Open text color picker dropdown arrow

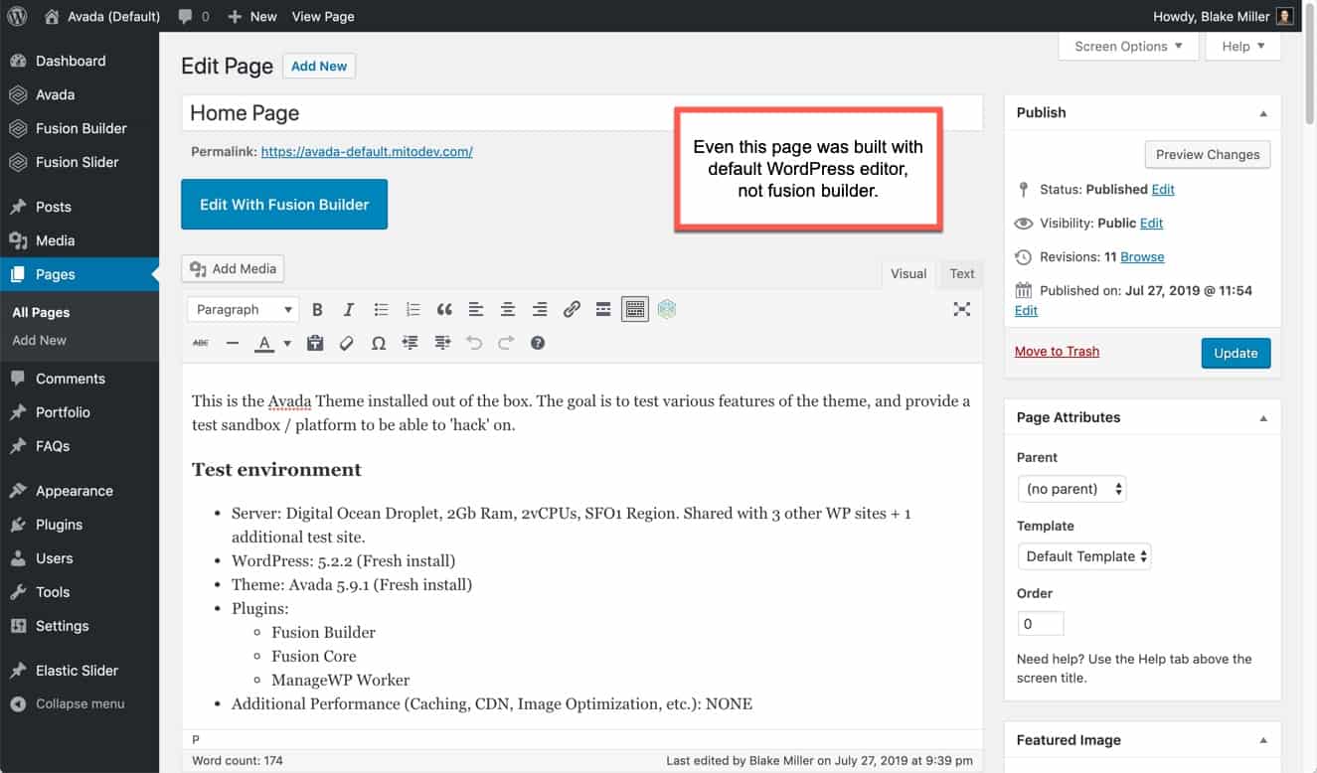(x=287, y=343)
